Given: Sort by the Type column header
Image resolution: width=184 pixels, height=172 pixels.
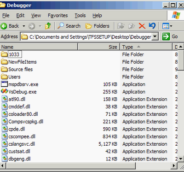Looking at the screenshot, I should pos(146,47).
